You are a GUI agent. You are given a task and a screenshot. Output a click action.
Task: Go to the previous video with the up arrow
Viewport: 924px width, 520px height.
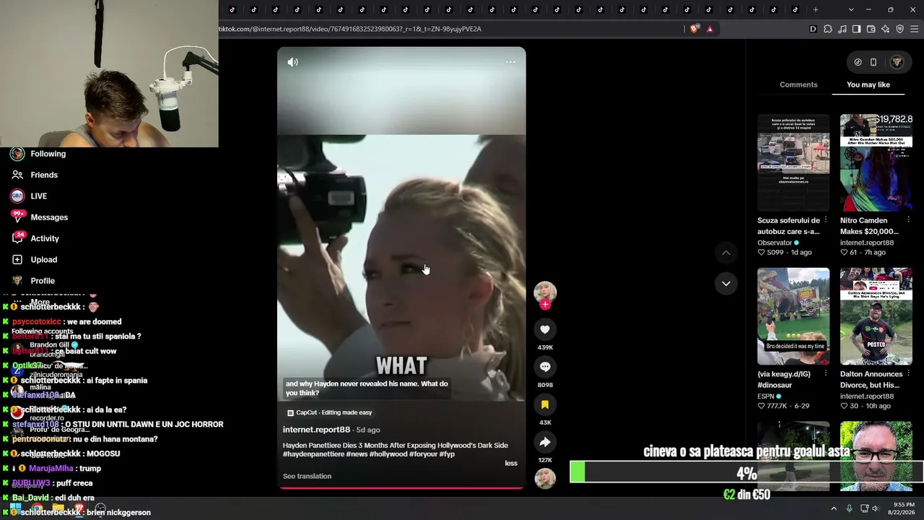[x=725, y=253]
